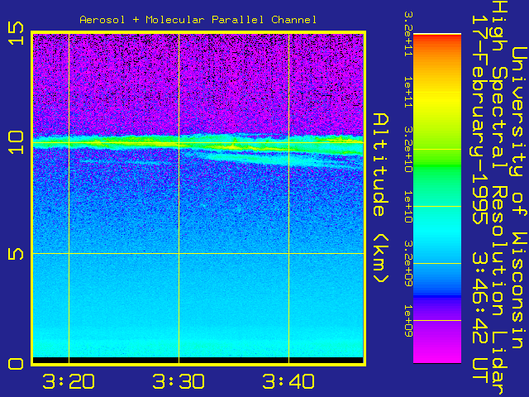The image size is (529, 397).
Task: Click the 3:40 time axis label
Action: tap(288, 381)
